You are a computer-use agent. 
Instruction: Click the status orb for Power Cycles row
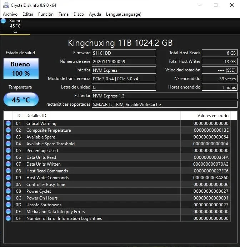[x=8, y=191]
